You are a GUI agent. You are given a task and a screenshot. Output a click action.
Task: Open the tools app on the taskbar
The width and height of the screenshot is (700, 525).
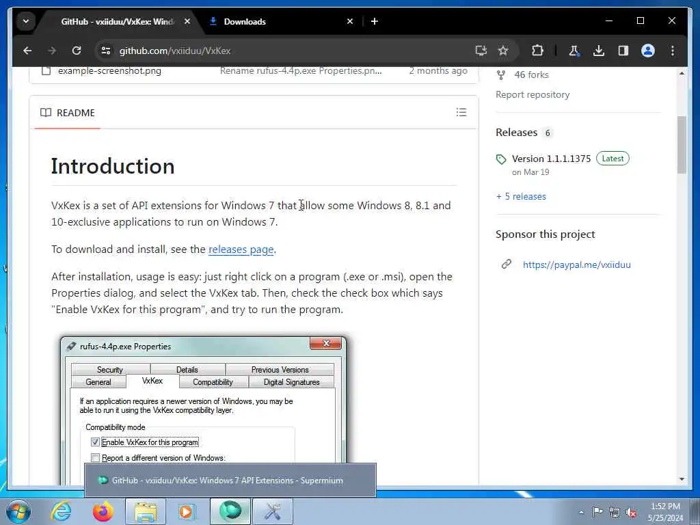pyautogui.click(x=273, y=511)
